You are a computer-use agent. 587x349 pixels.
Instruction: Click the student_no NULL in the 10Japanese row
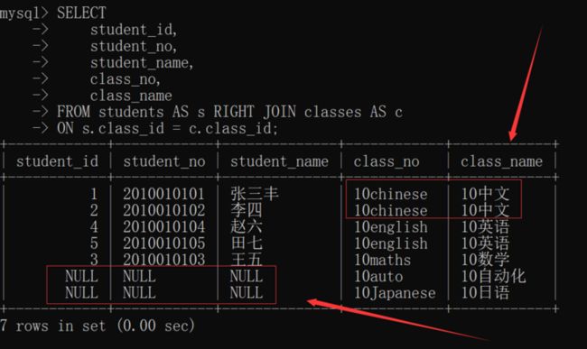(139, 292)
